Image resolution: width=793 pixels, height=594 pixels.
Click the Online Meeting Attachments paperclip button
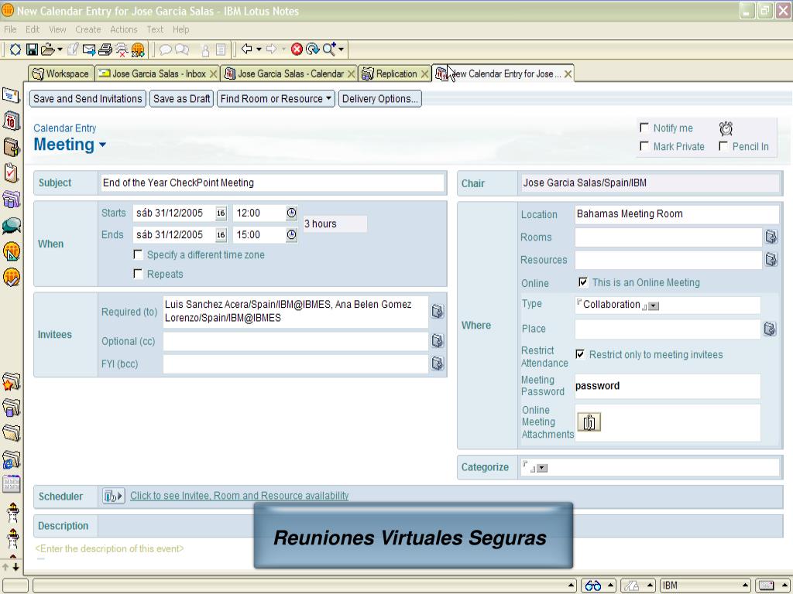589,422
